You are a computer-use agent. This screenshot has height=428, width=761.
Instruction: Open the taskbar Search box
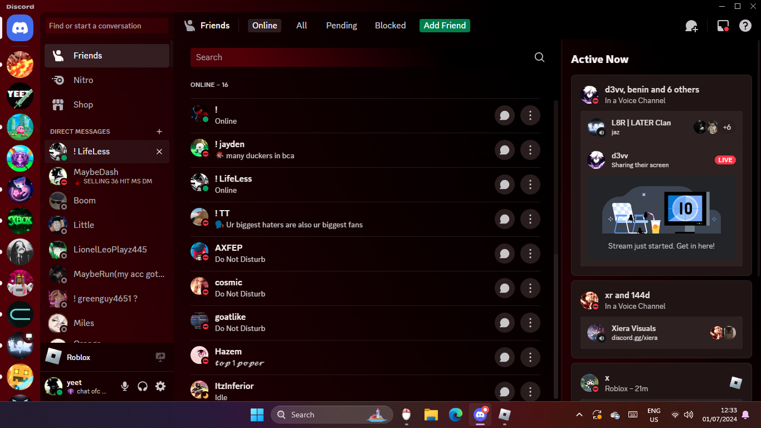(332, 415)
